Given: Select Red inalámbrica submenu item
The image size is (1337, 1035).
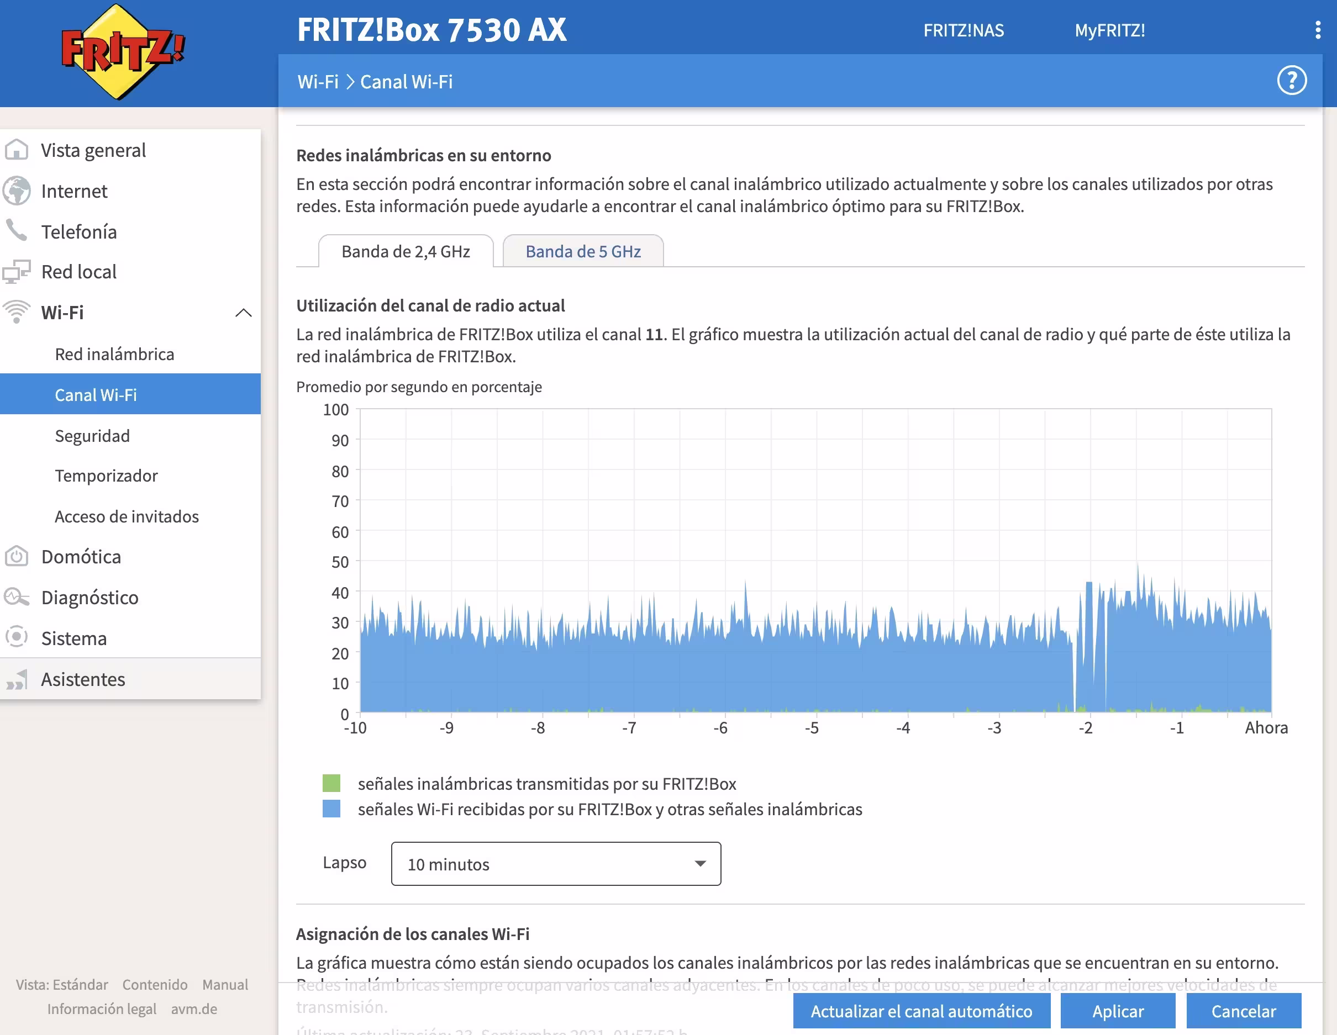Looking at the screenshot, I should [x=130, y=354].
